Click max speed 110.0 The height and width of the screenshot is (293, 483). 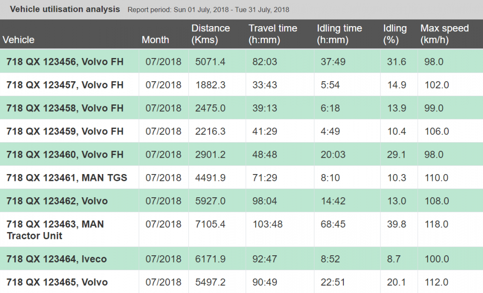tap(437, 177)
